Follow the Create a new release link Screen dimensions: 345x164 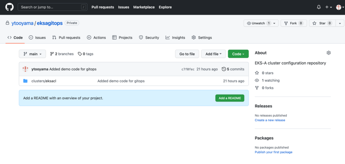pos(270,120)
